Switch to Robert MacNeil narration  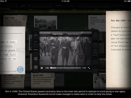(x=73, y=34)
